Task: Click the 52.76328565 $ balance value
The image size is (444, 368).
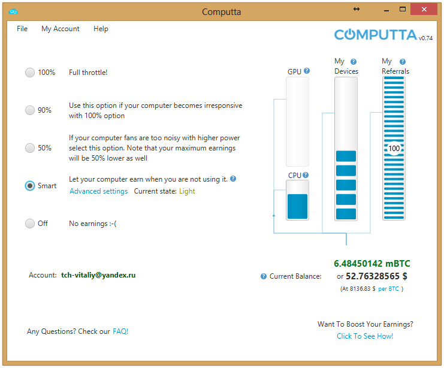Action: (376, 276)
